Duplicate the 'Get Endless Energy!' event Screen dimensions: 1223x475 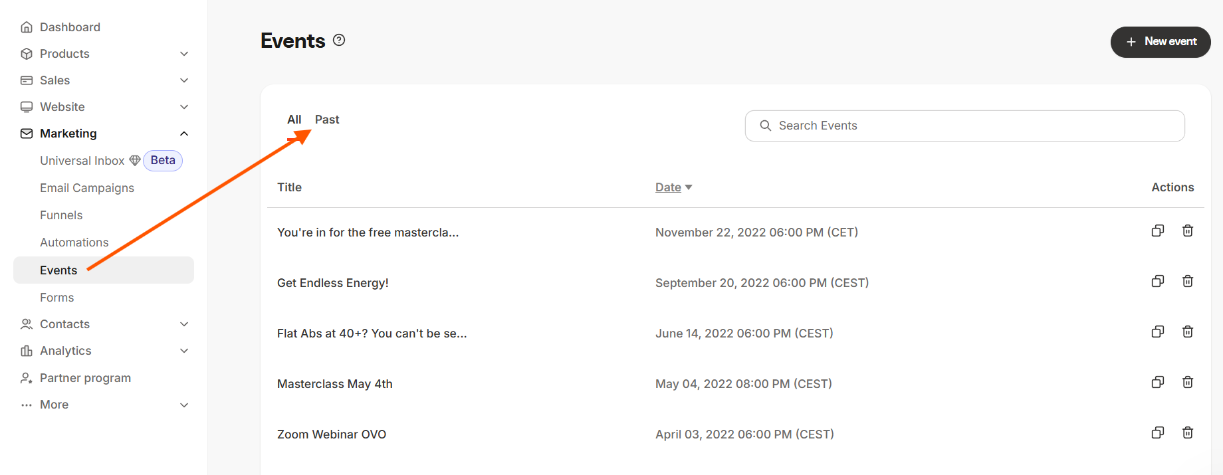[x=1157, y=281]
